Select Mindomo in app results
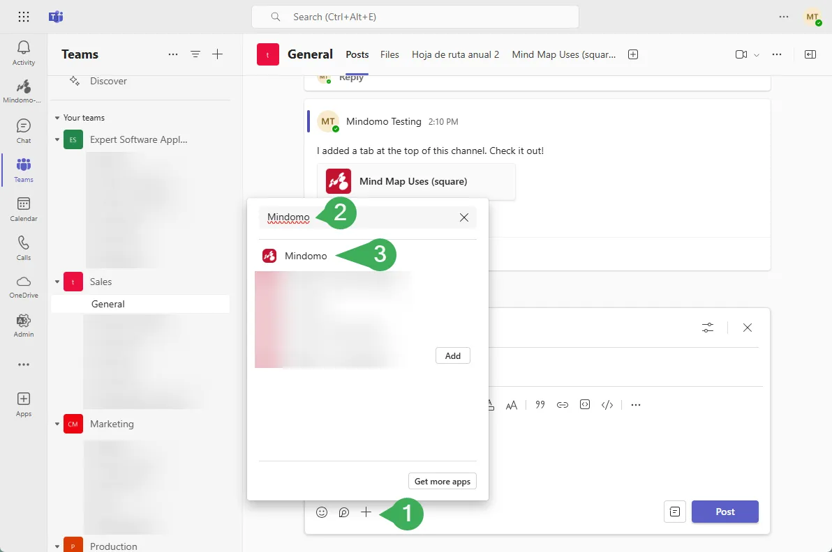Screen dimensions: 832x552 pos(306,256)
